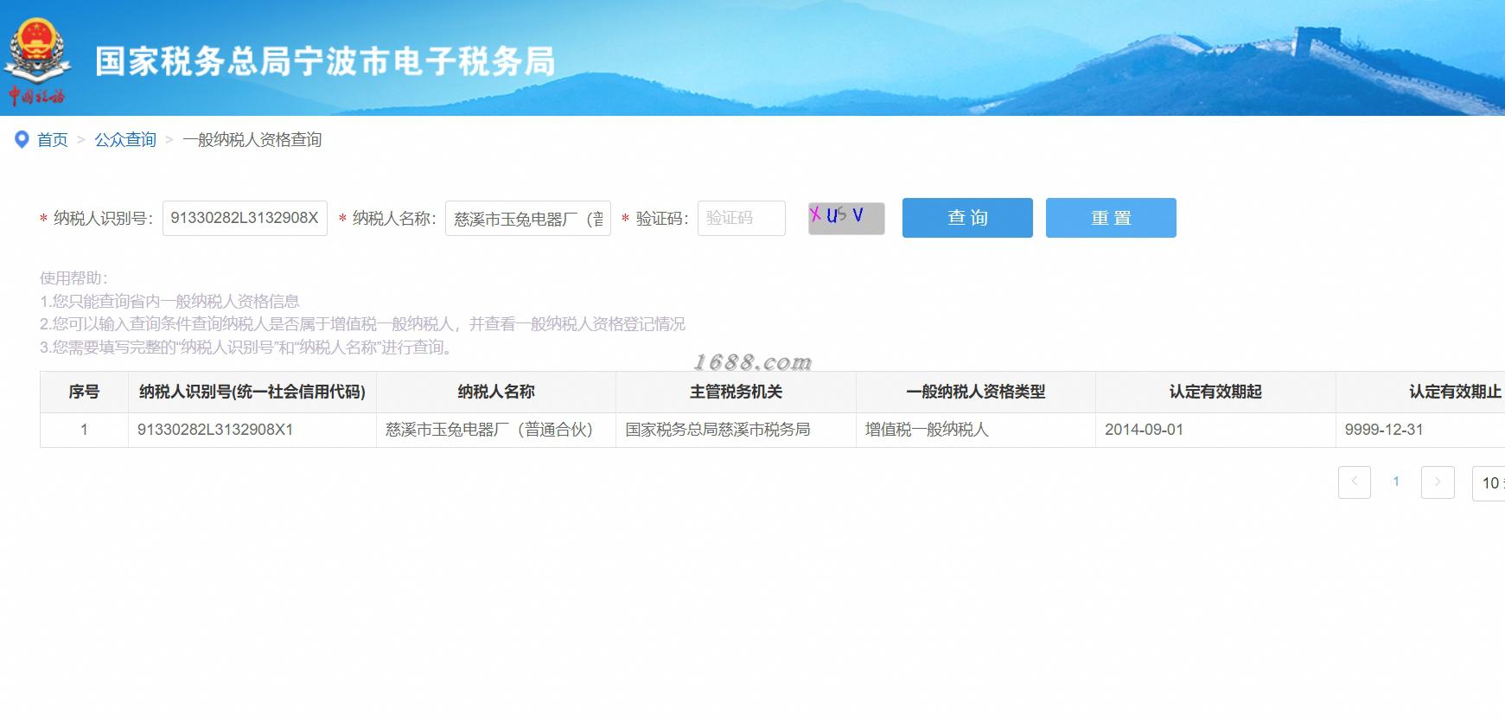
Task: Open the 公众查询 breadcrumb link
Action: (125, 139)
